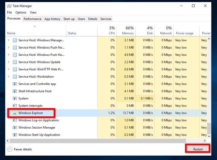This screenshot has width=217, height=160.
Task: Select Windows Log-on Application row name
Action: tap(39, 120)
